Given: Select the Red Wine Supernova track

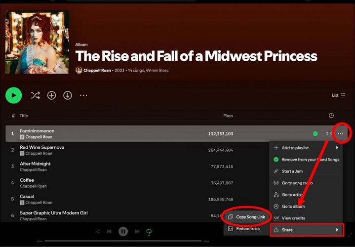Looking at the screenshot, I should click(x=42, y=147).
